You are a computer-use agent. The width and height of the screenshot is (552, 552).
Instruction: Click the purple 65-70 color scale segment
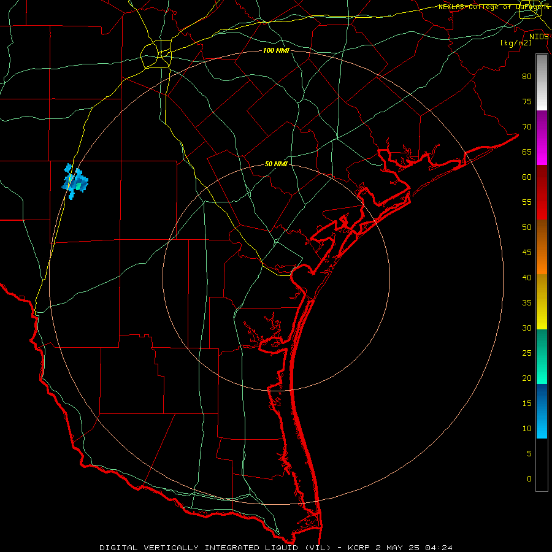click(542, 137)
